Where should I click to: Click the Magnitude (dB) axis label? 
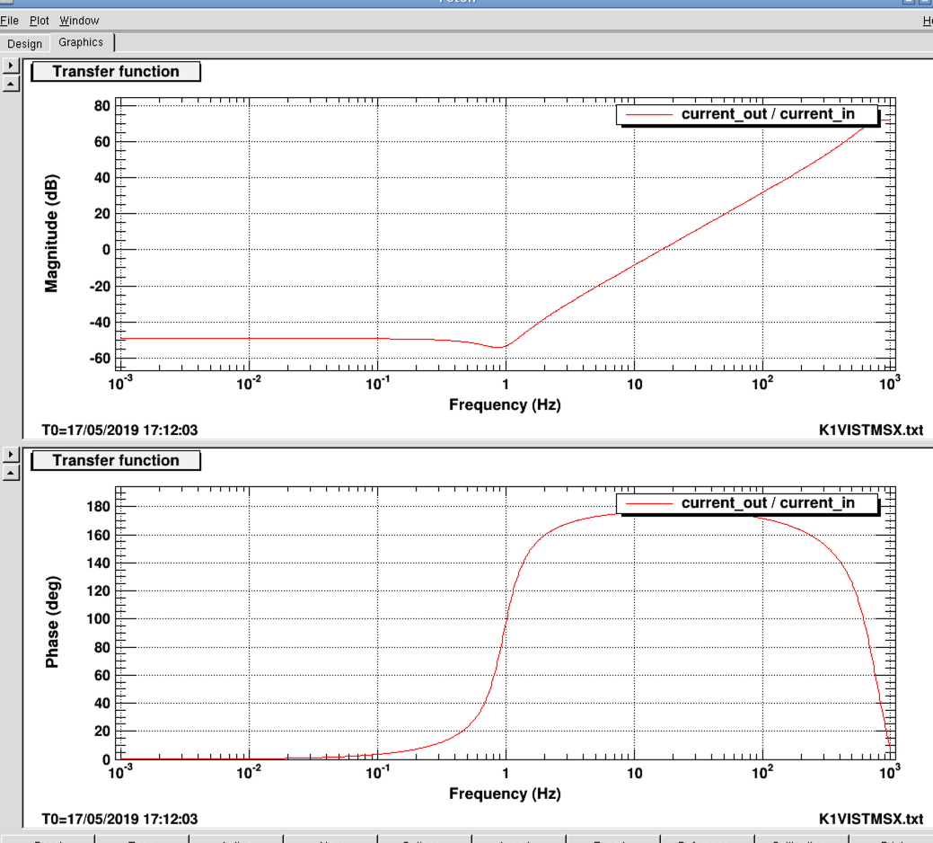[52, 234]
